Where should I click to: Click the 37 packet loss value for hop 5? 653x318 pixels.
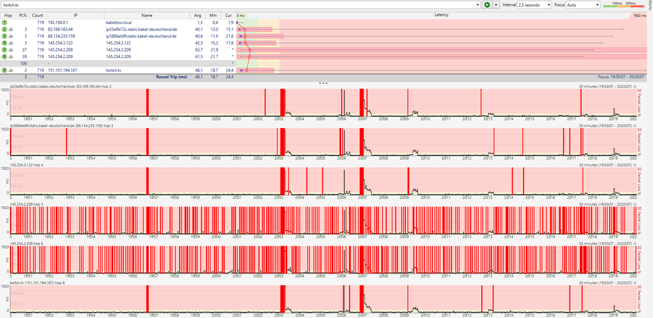[x=25, y=50]
